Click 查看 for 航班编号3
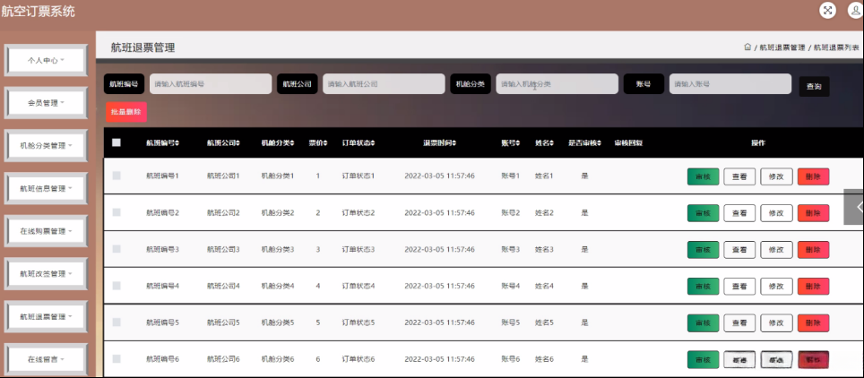 [739, 250]
